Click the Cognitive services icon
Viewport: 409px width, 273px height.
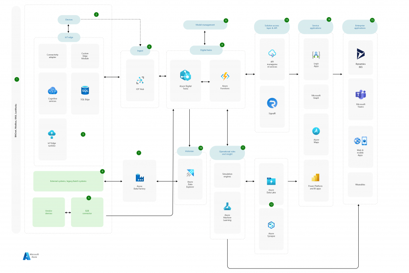52,91
